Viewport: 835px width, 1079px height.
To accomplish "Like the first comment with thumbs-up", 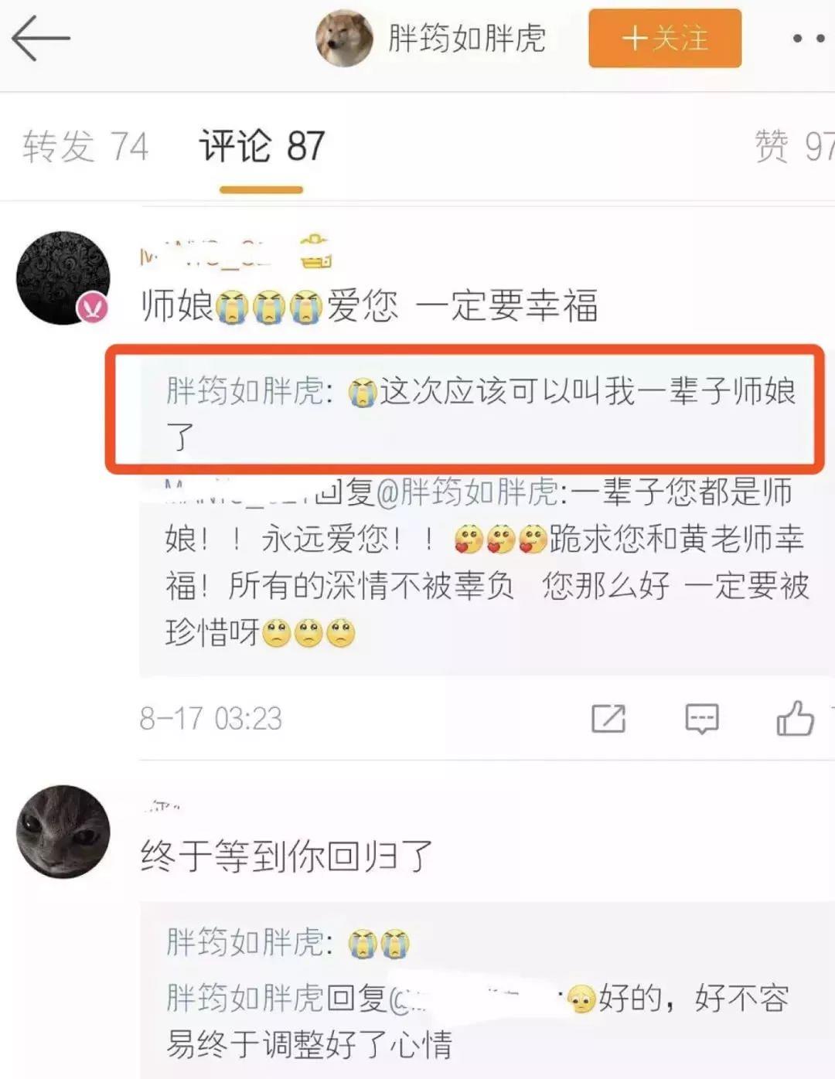I will click(x=795, y=717).
